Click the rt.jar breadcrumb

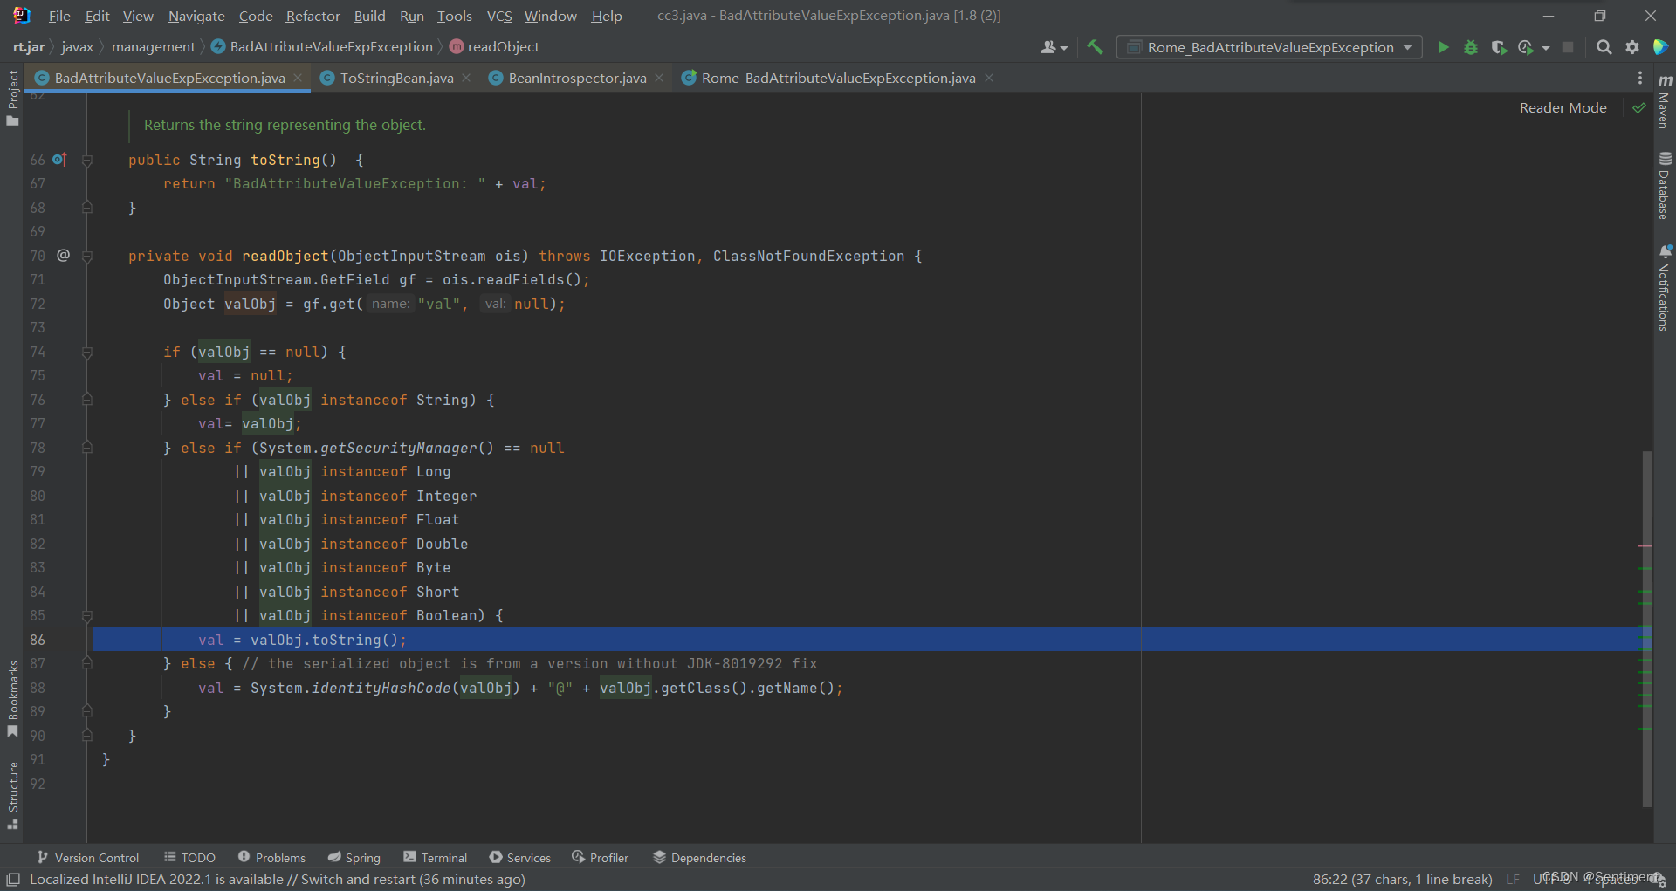pos(29,47)
